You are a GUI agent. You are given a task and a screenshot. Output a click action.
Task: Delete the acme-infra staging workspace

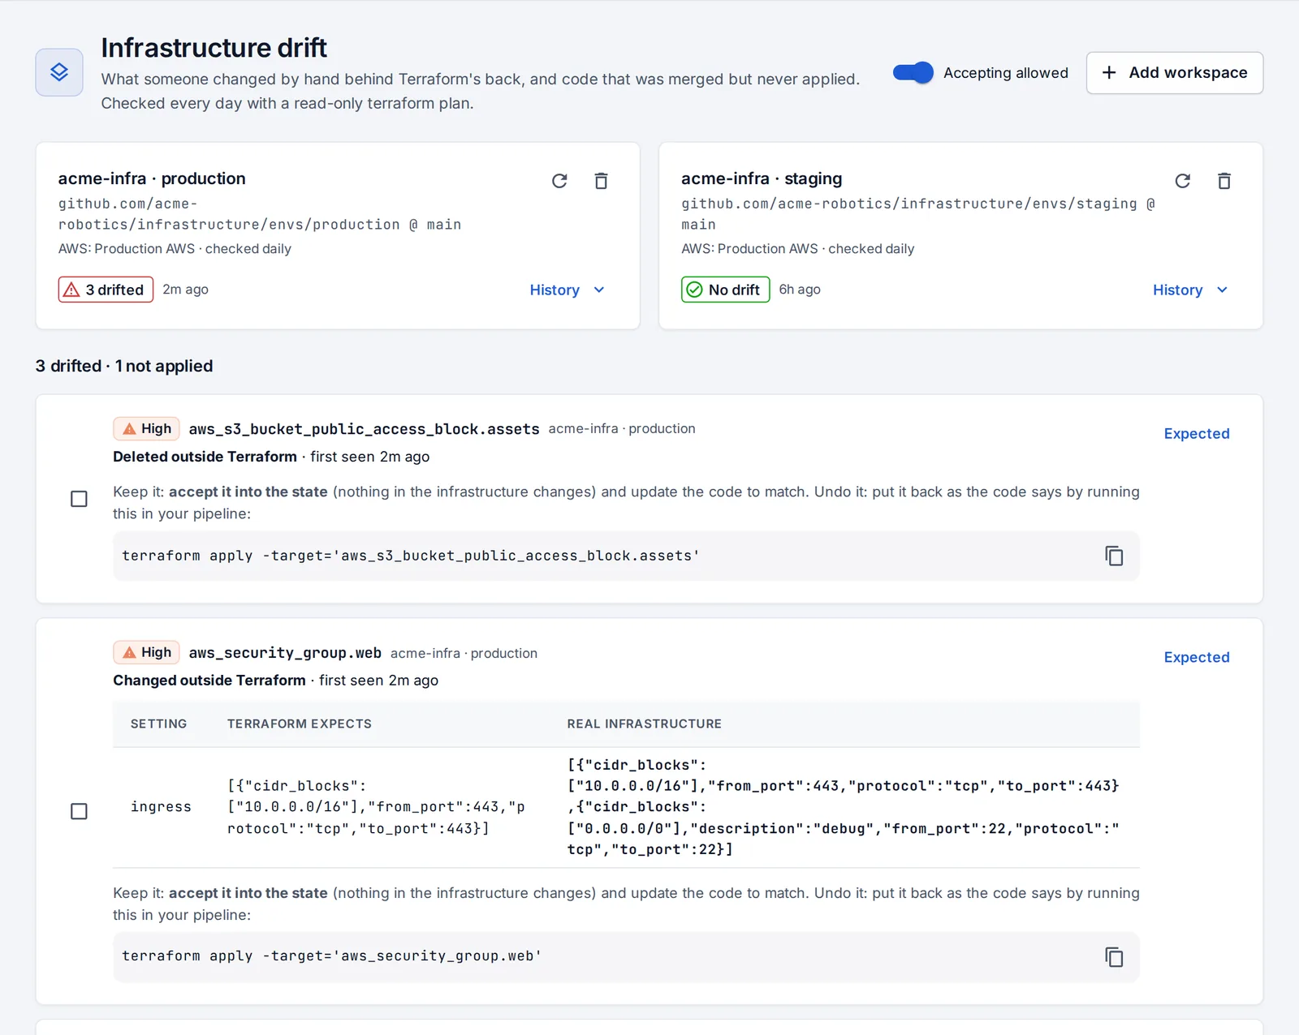click(1224, 181)
